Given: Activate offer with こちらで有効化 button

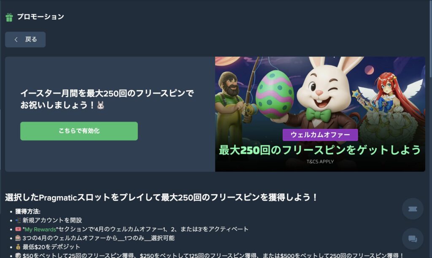Looking at the screenshot, I should click(79, 131).
